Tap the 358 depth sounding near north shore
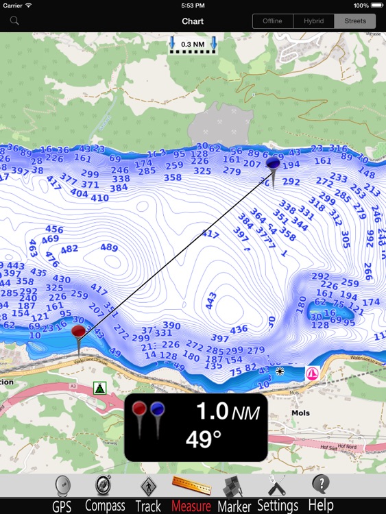Screen dimensions: 386x514 [x=173, y=178]
